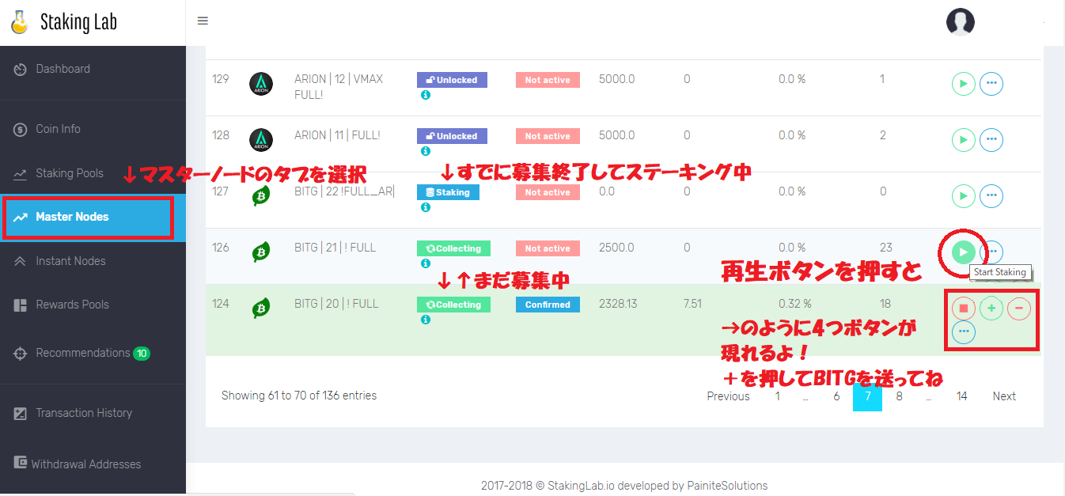Click the Staking Lab flask logo
The height and width of the screenshot is (496, 1065).
pyautogui.click(x=20, y=21)
